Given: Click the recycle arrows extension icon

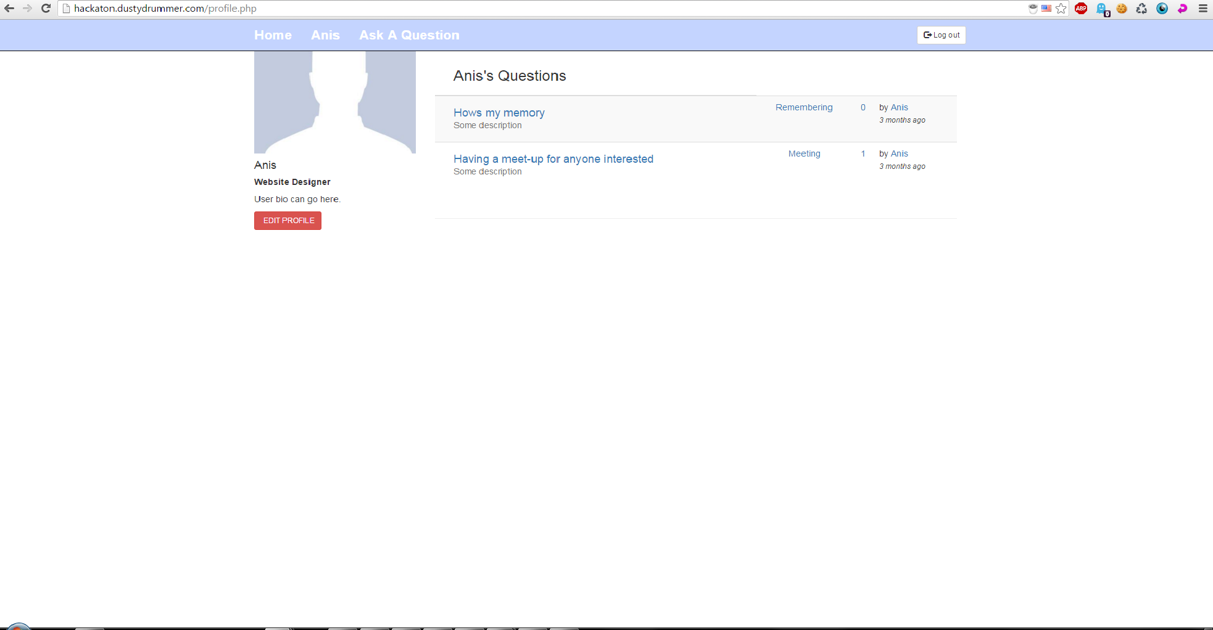Looking at the screenshot, I should pos(1142,9).
